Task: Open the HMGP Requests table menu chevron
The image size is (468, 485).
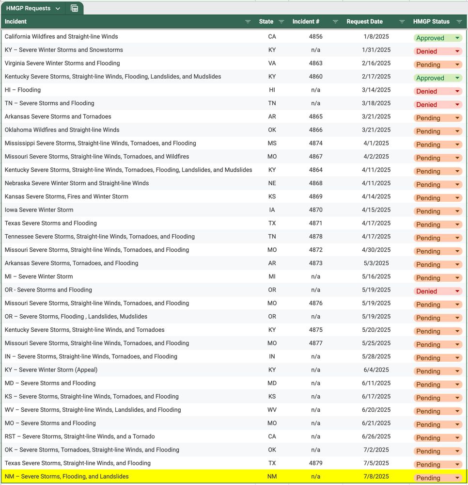Action: [x=58, y=8]
